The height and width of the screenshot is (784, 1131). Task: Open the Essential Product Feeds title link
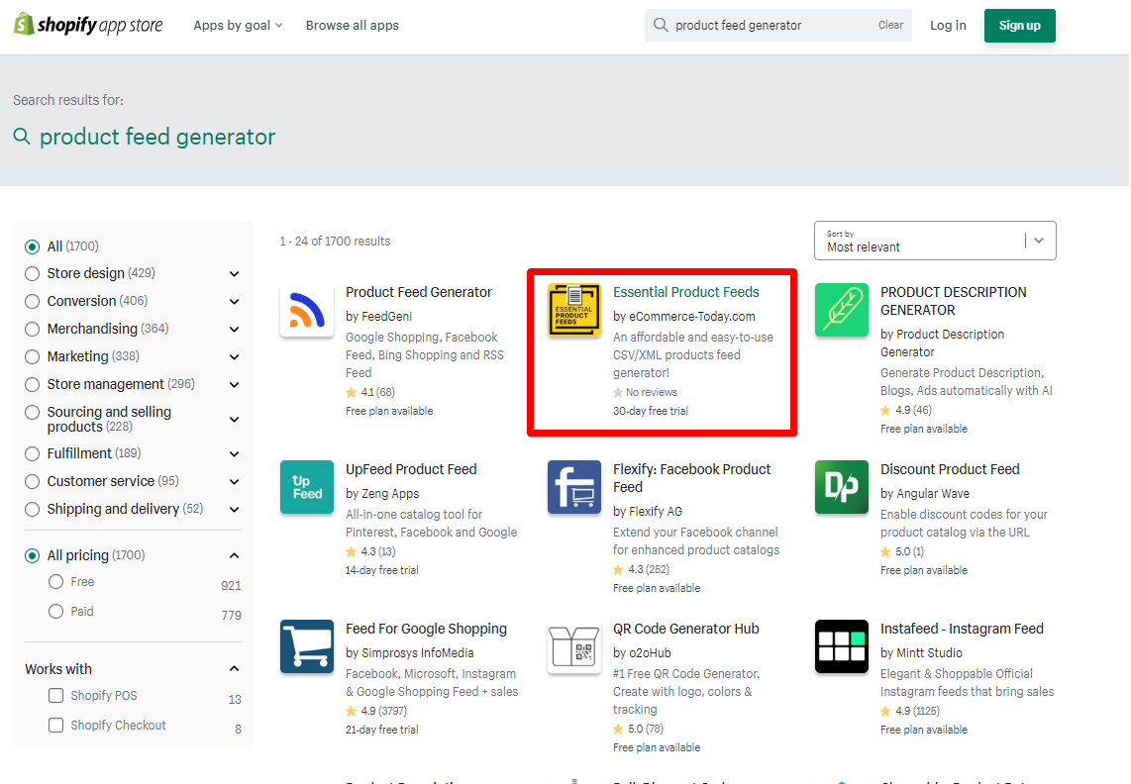(x=686, y=292)
